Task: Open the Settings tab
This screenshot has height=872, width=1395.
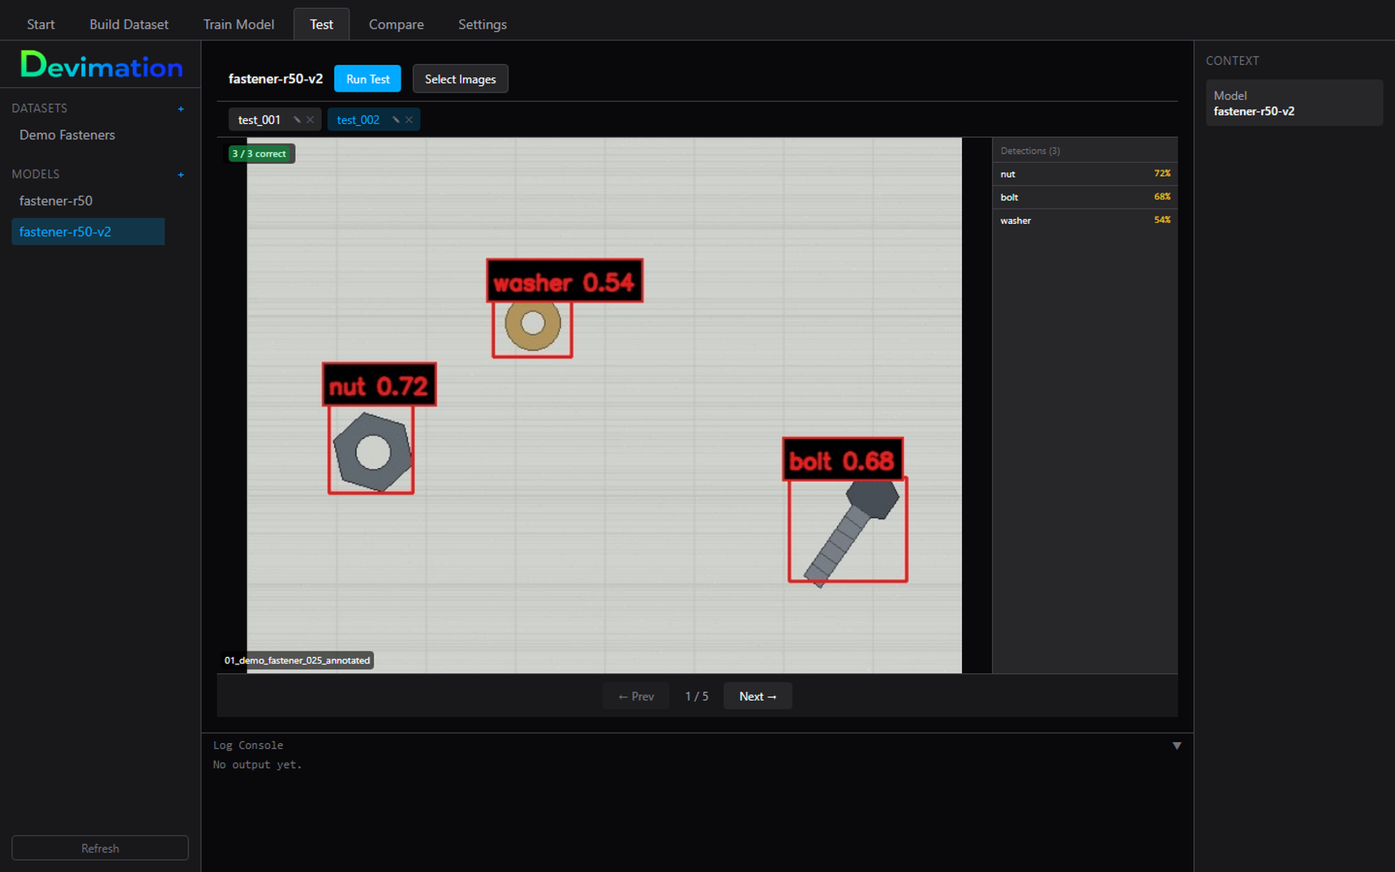Action: coord(483,24)
